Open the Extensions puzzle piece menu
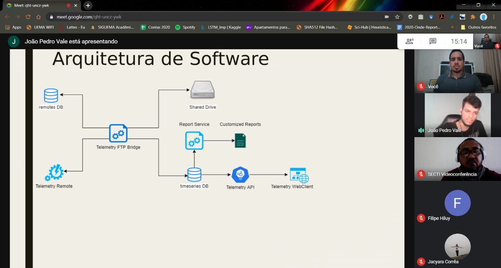 pos(473,17)
